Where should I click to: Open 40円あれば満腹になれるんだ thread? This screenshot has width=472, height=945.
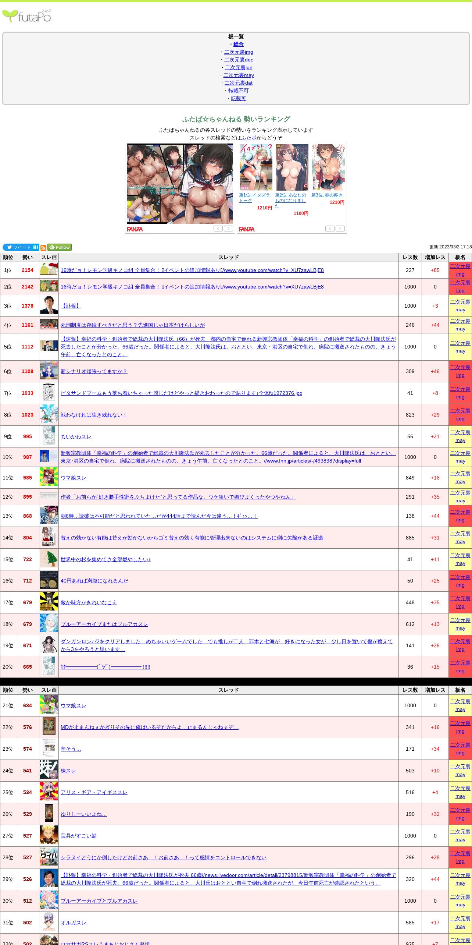click(94, 581)
